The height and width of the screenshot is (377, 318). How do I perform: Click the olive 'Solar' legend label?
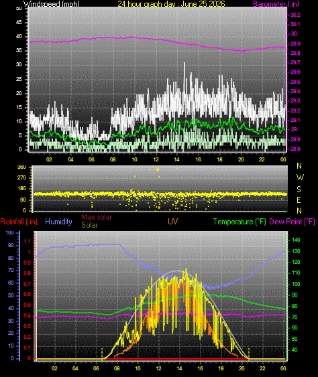pos(89,225)
